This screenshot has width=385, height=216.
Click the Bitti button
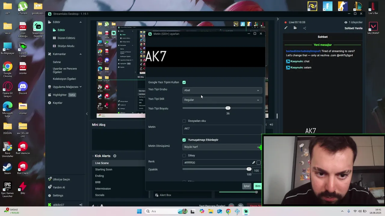[258, 186]
